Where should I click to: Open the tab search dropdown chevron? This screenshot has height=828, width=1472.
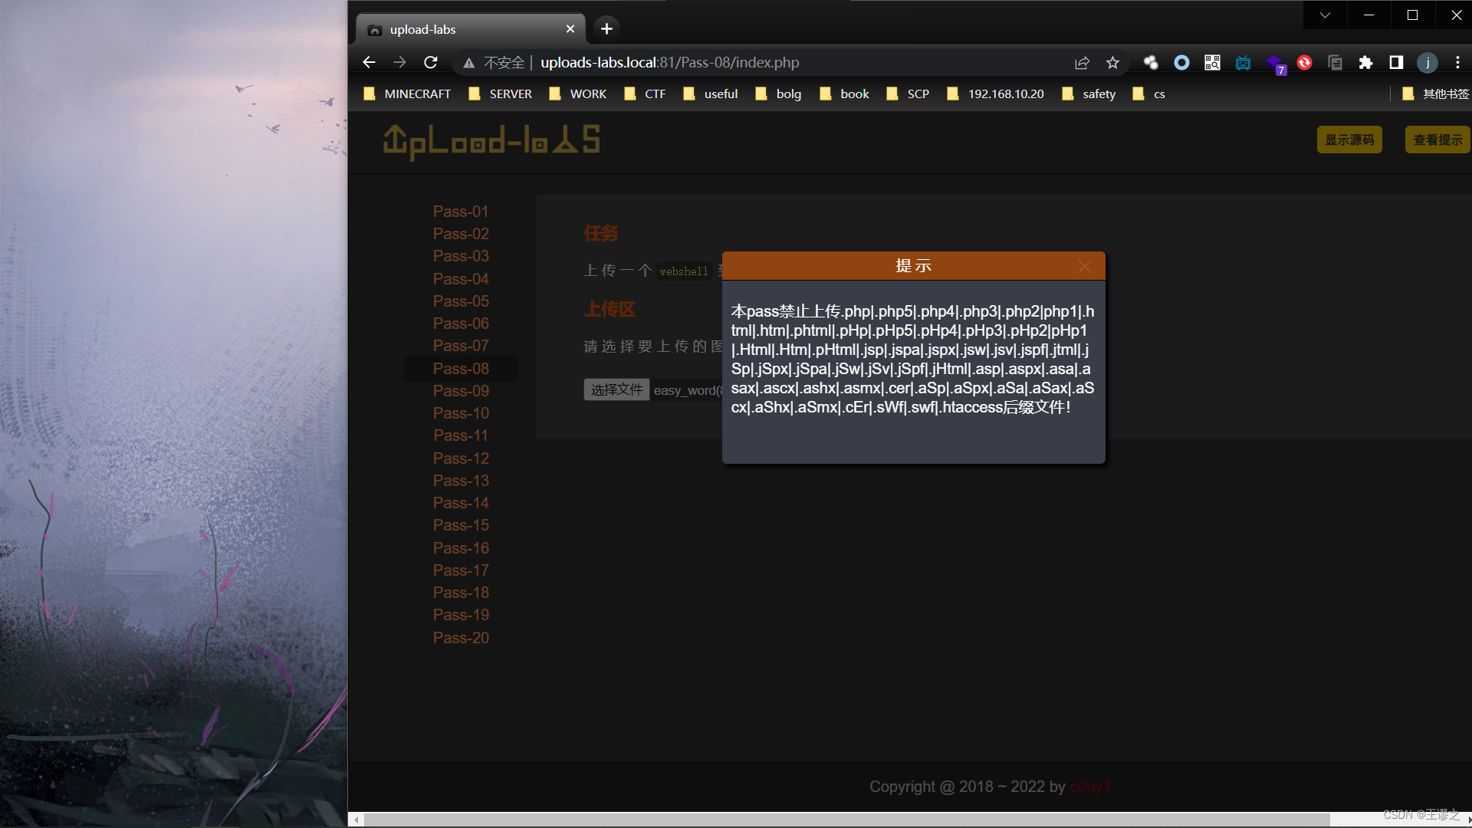coord(1325,15)
